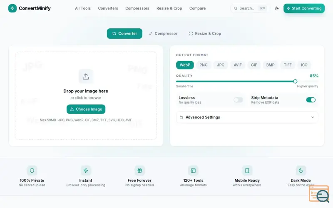Image resolution: width=333 pixels, height=208 pixels.
Task: Open the Compare nav item
Action: coord(197,8)
